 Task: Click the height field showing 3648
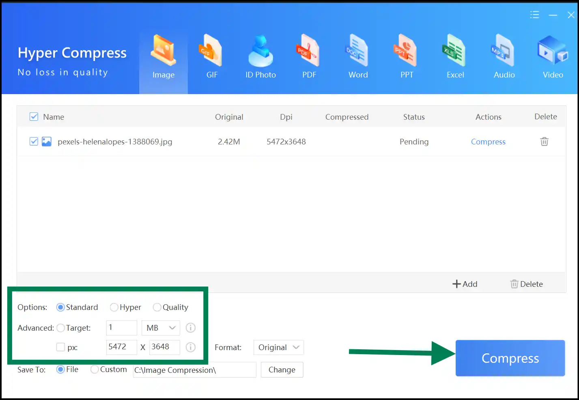click(165, 347)
